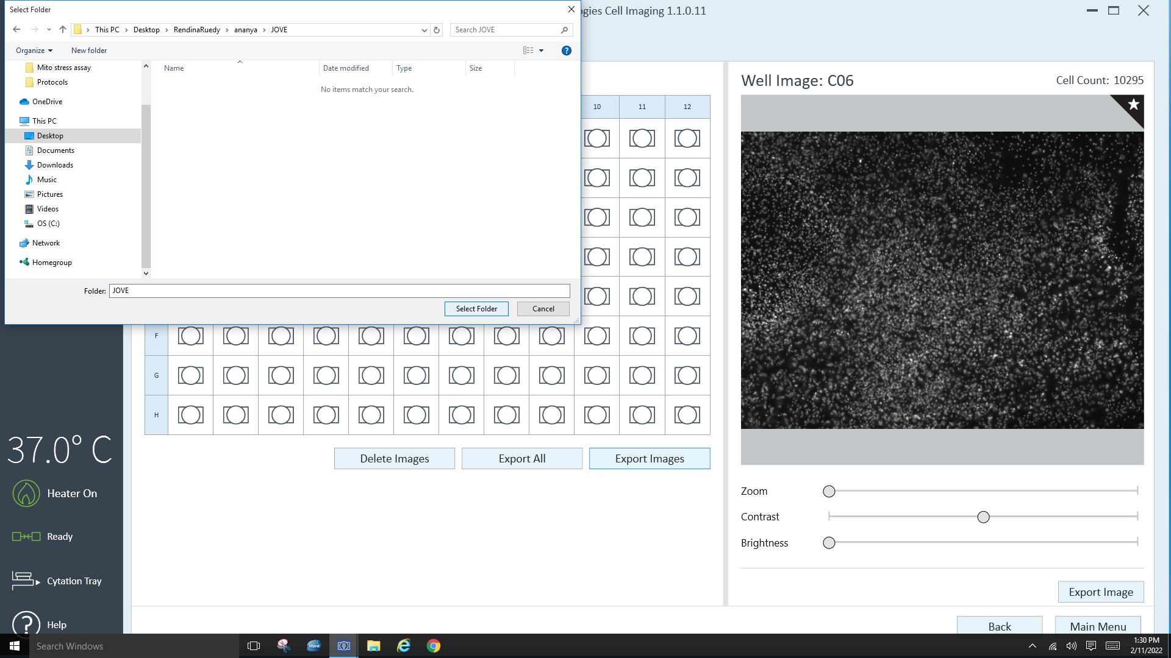Click the Cytation Tray eject icon
This screenshot has height=658, width=1171.
coord(26,581)
